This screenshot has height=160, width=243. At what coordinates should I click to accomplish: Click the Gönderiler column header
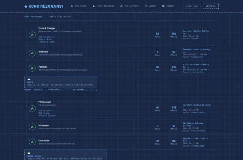coord(53,90)
